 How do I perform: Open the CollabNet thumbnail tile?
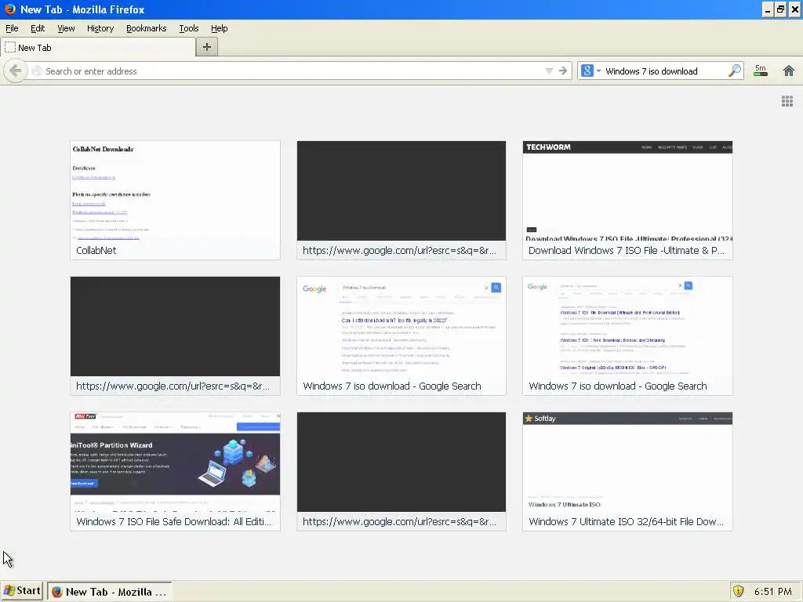tap(175, 200)
